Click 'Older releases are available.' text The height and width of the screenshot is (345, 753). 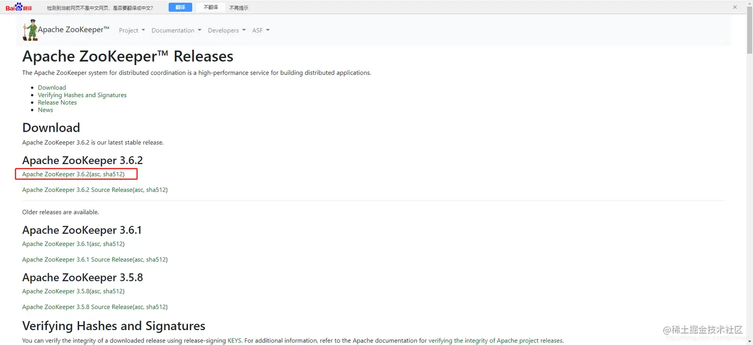point(61,212)
